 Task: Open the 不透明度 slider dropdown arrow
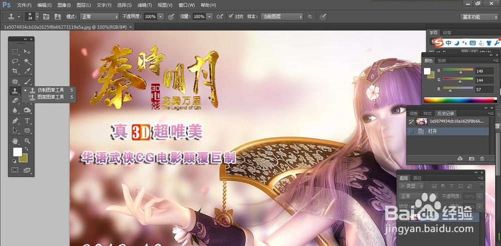point(161,17)
